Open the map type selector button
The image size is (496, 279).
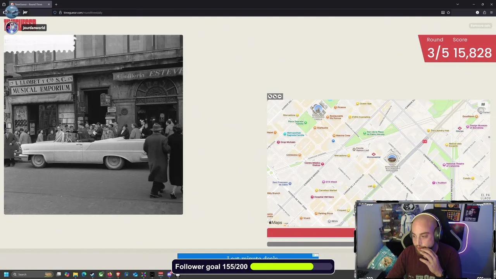pos(483,105)
